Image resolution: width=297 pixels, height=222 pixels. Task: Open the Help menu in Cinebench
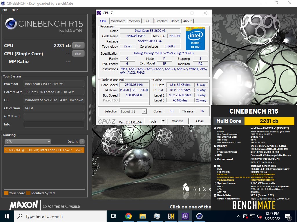[x=15, y=10]
